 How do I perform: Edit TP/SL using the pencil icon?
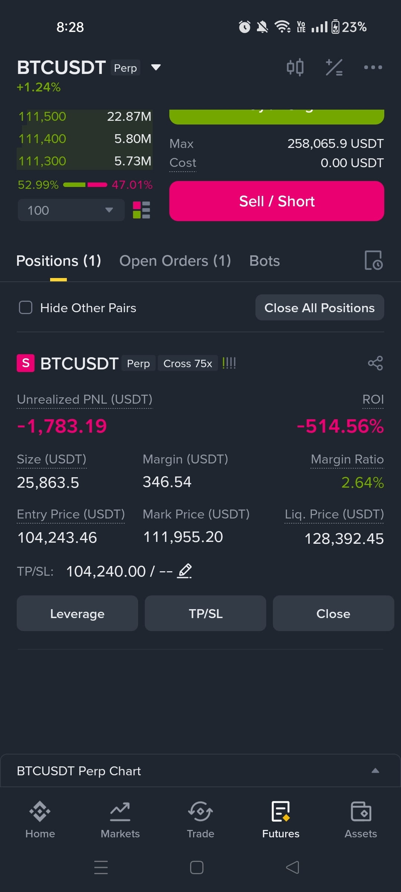click(185, 571)
